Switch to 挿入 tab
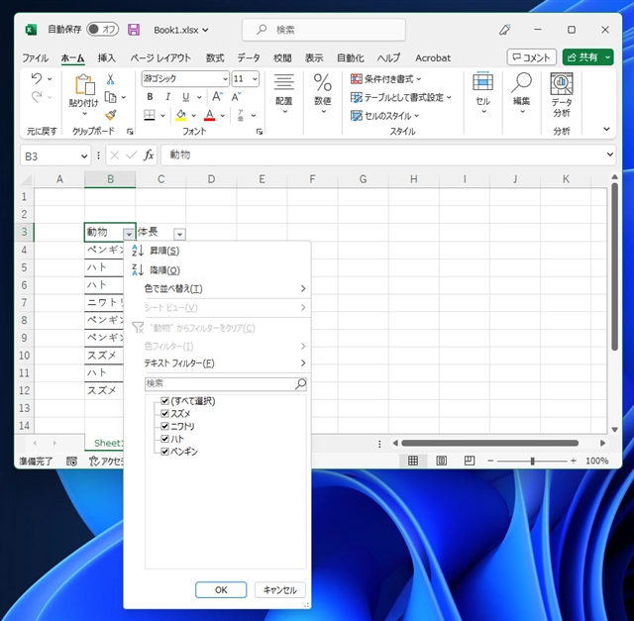The image size is (634, 621). click(107, 57)
